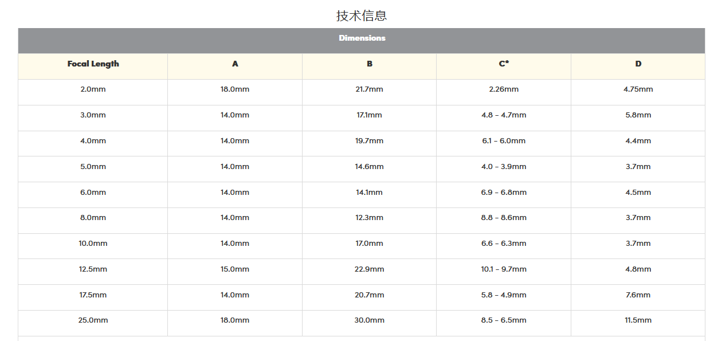Select the 7.6mm cell in the 17.5mm row
The width and height of the screenshot is (710, 341).
point(638,295)
